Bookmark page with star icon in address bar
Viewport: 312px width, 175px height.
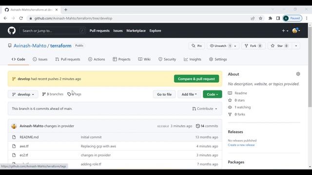click(260, 18)
